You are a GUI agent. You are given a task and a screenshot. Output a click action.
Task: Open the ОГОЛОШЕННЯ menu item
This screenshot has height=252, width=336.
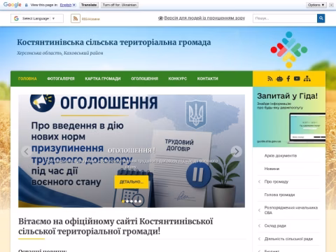[x=145, y=78]
